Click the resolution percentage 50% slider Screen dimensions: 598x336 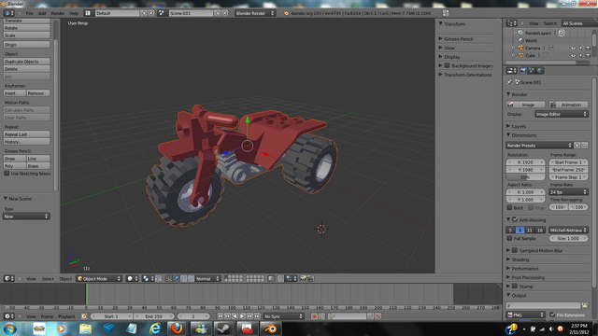[525, 177]
